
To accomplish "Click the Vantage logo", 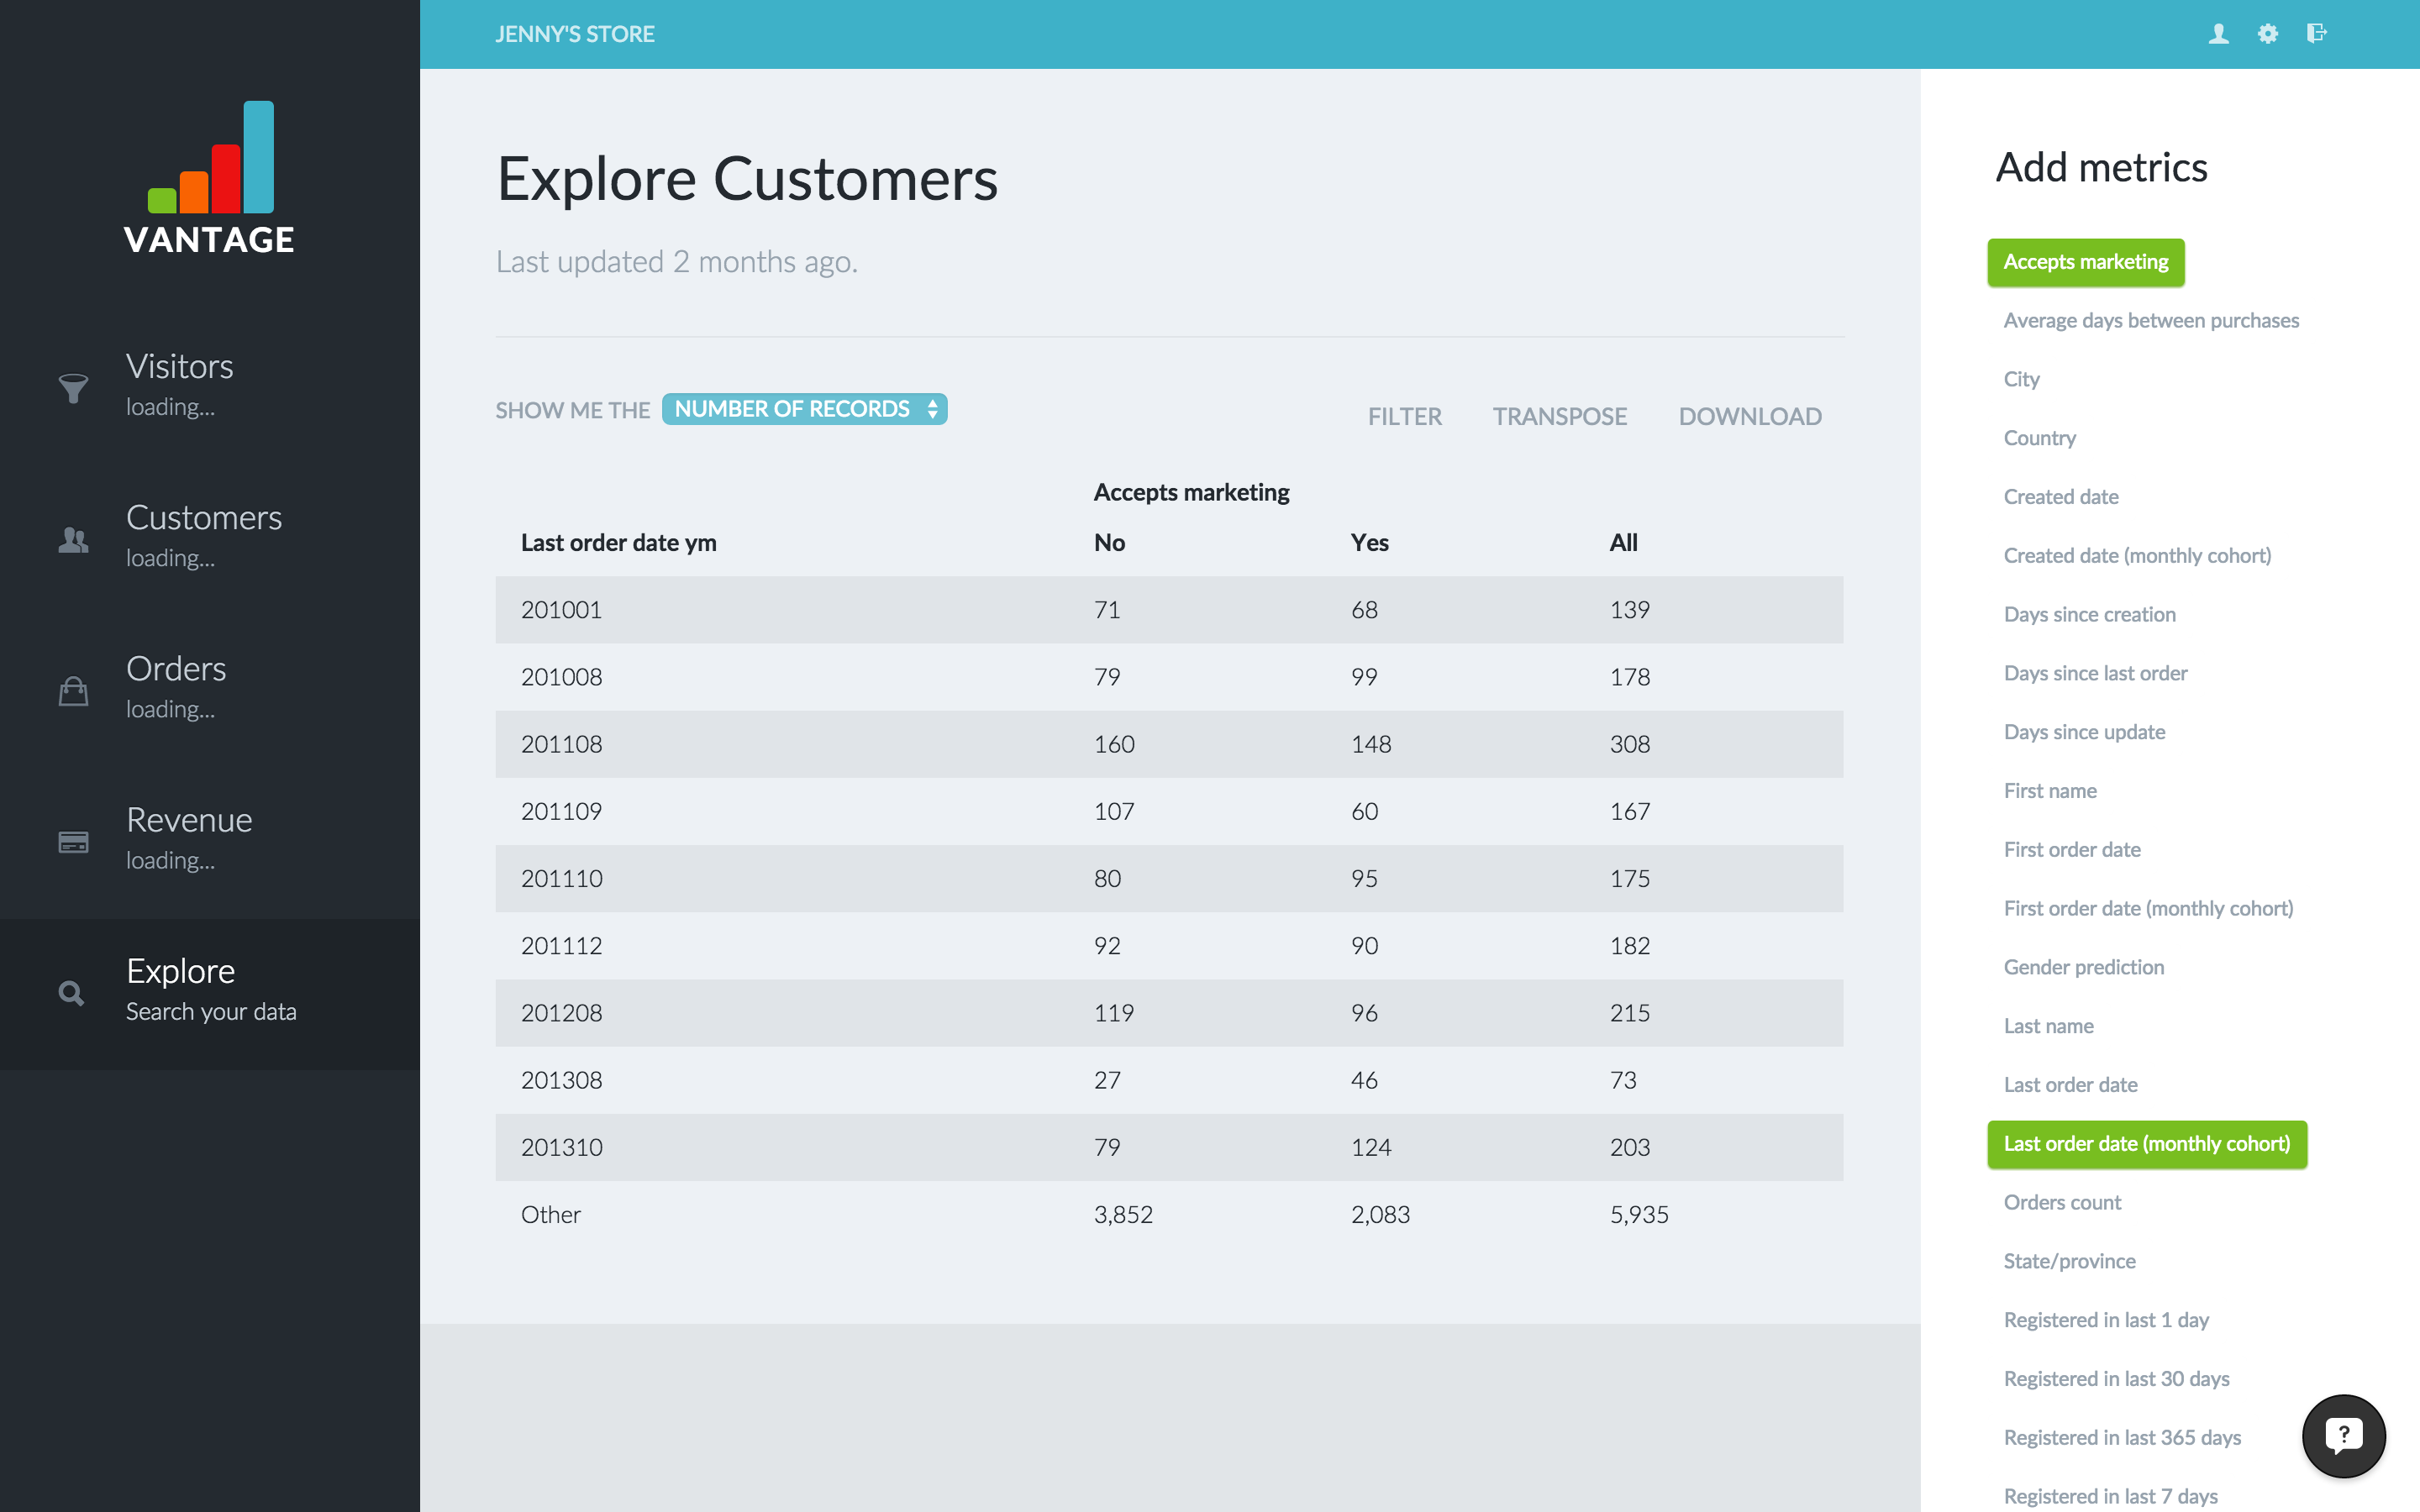I will click(x=210, y=180).
